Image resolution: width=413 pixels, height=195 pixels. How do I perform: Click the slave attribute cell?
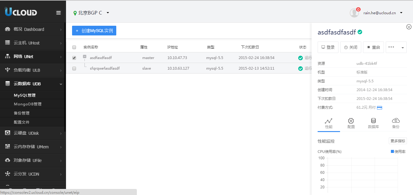click(147, 68)
